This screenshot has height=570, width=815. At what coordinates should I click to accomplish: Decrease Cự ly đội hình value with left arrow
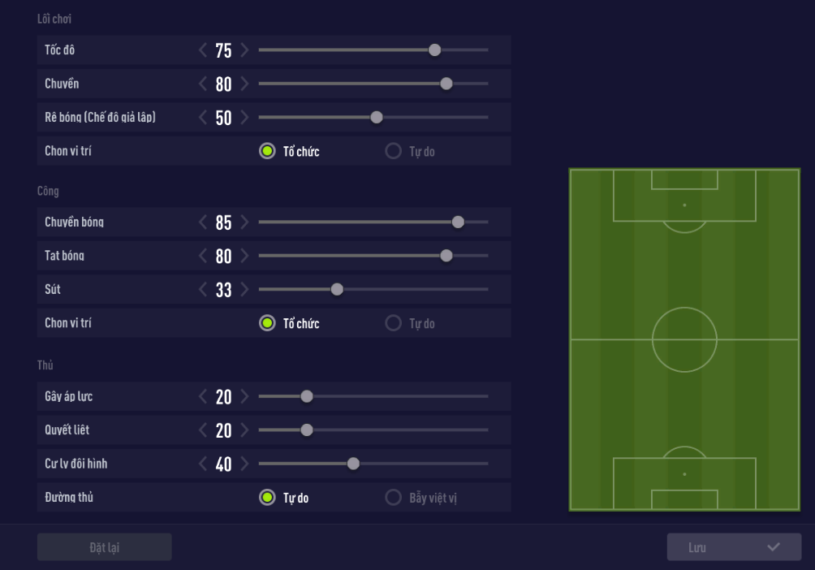tap(203, 464)
